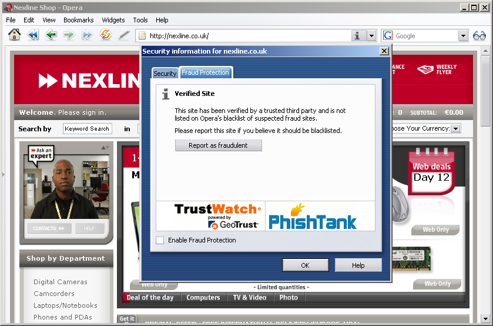The height and width of the screenshot is (326, 493).
Task: Click the URL address field
Action: pyautogui.click(x=250, y=35)
